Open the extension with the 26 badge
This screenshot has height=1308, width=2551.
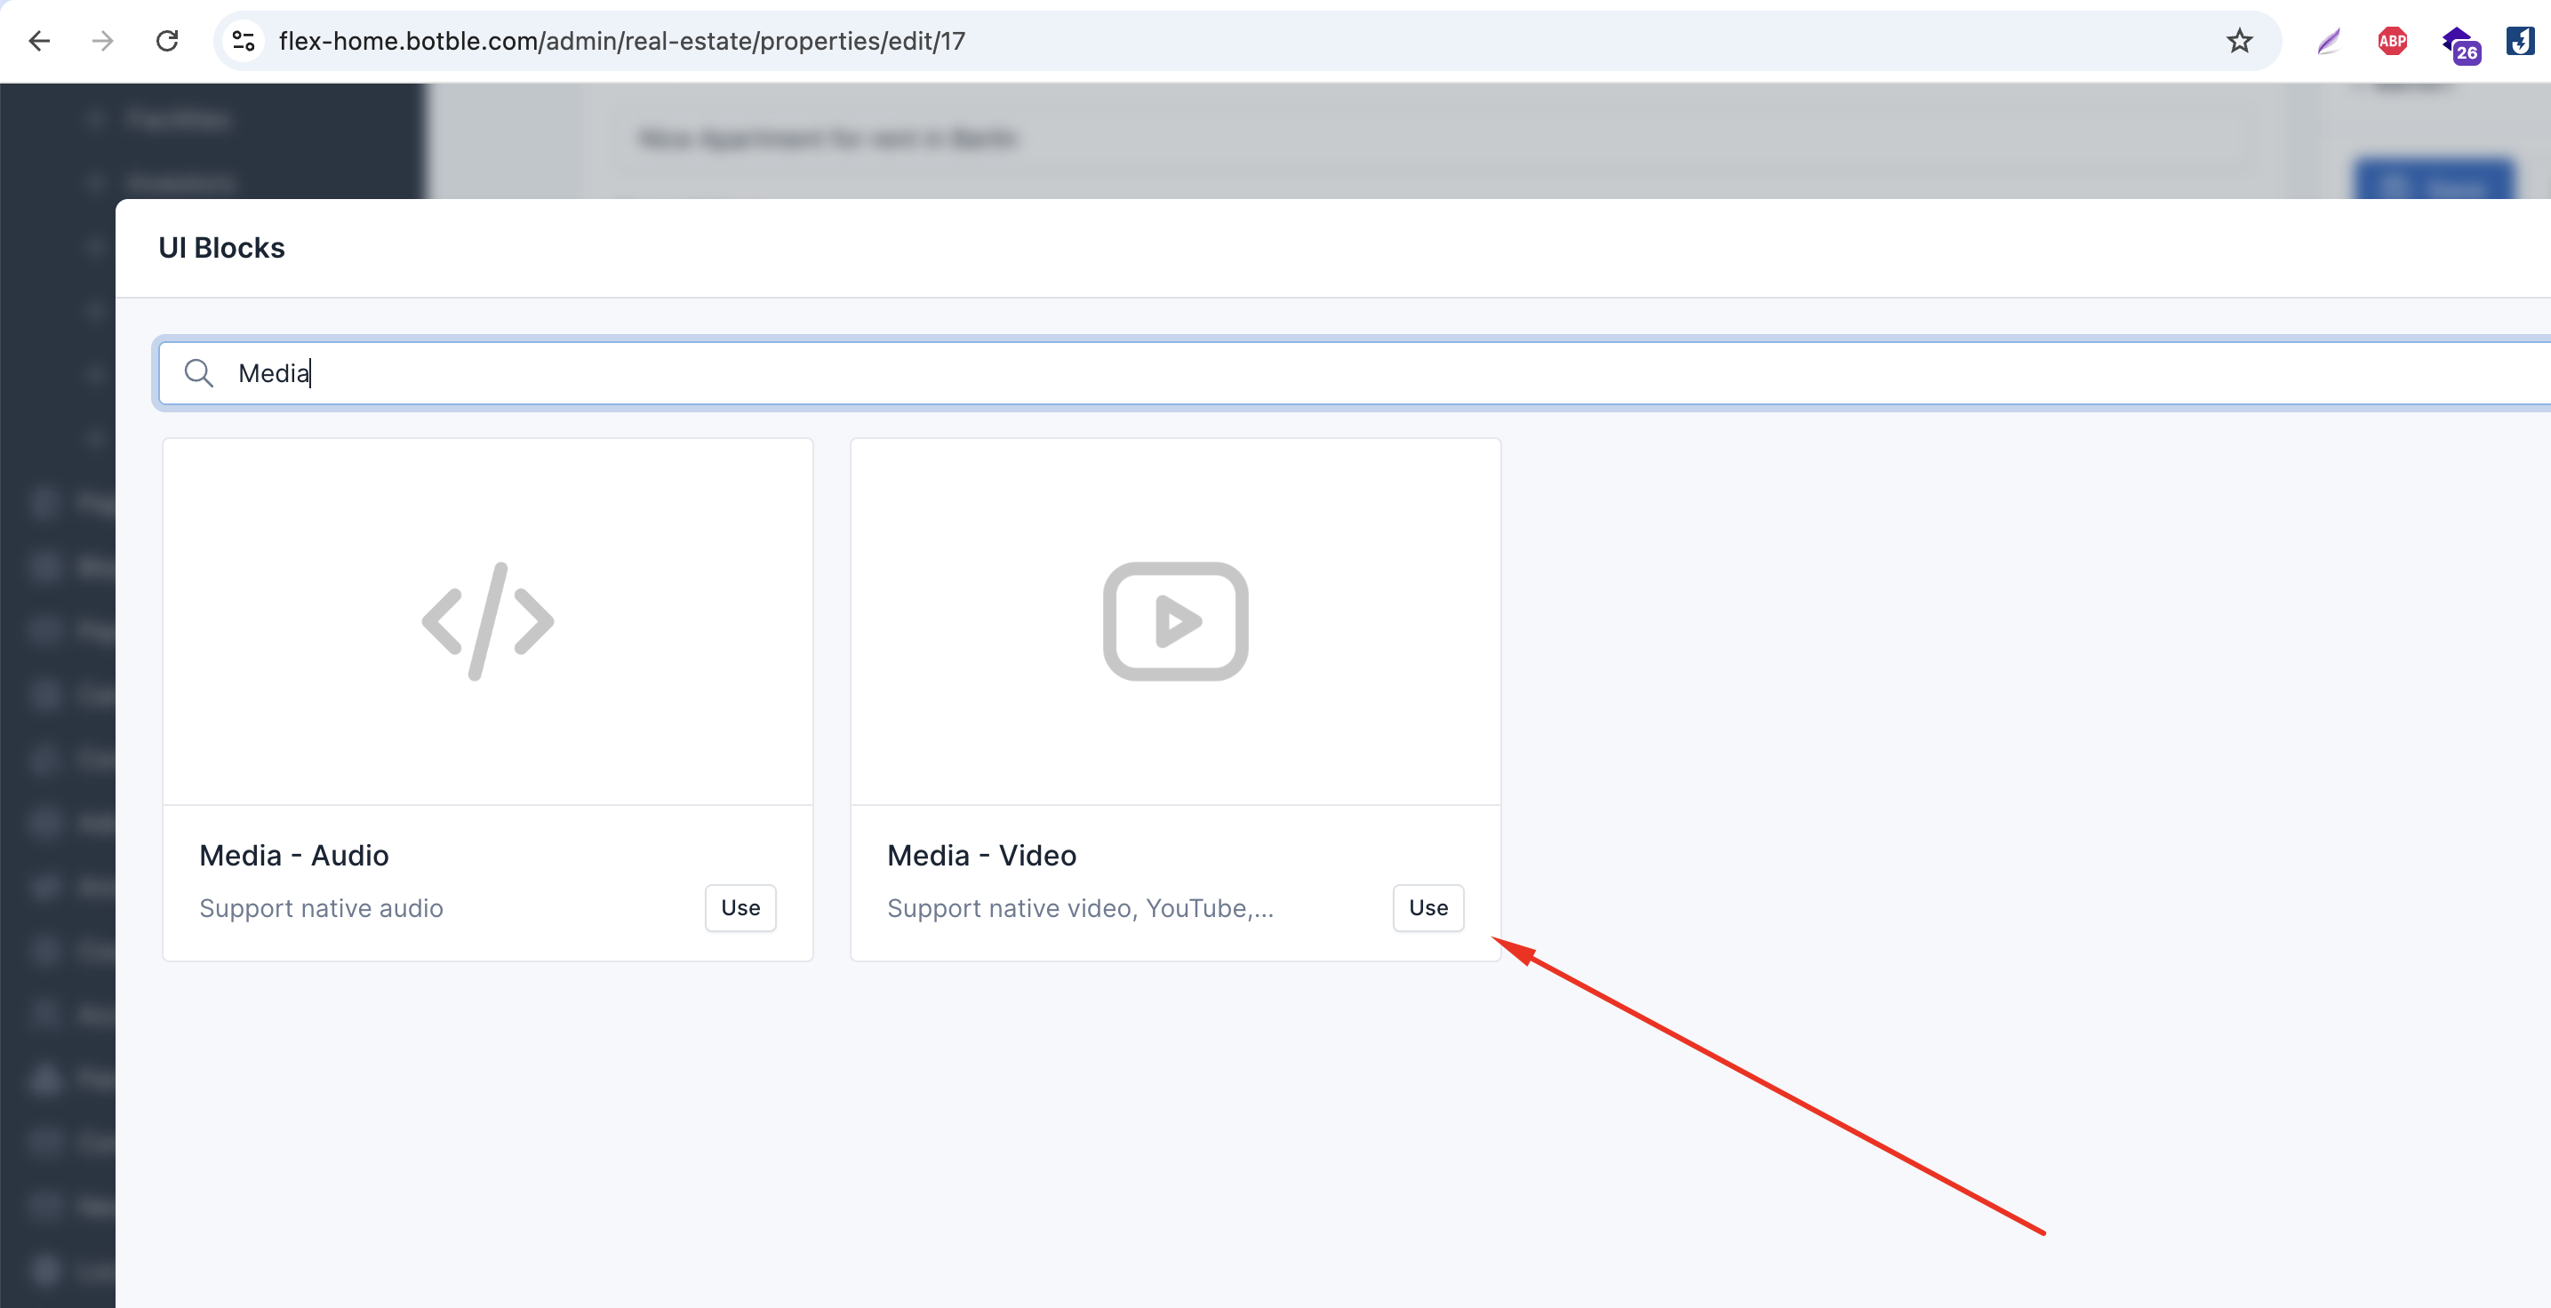click(x=2459, y=44)
